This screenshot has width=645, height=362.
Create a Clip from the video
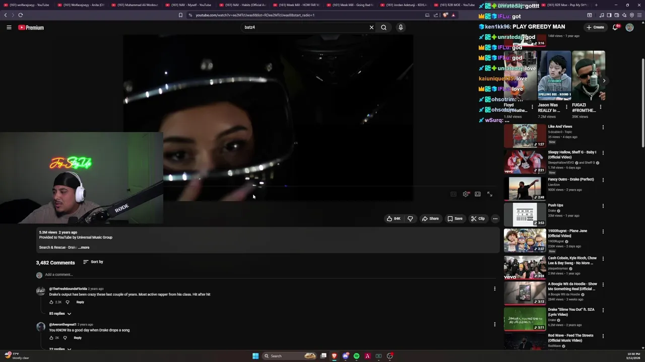478,219
